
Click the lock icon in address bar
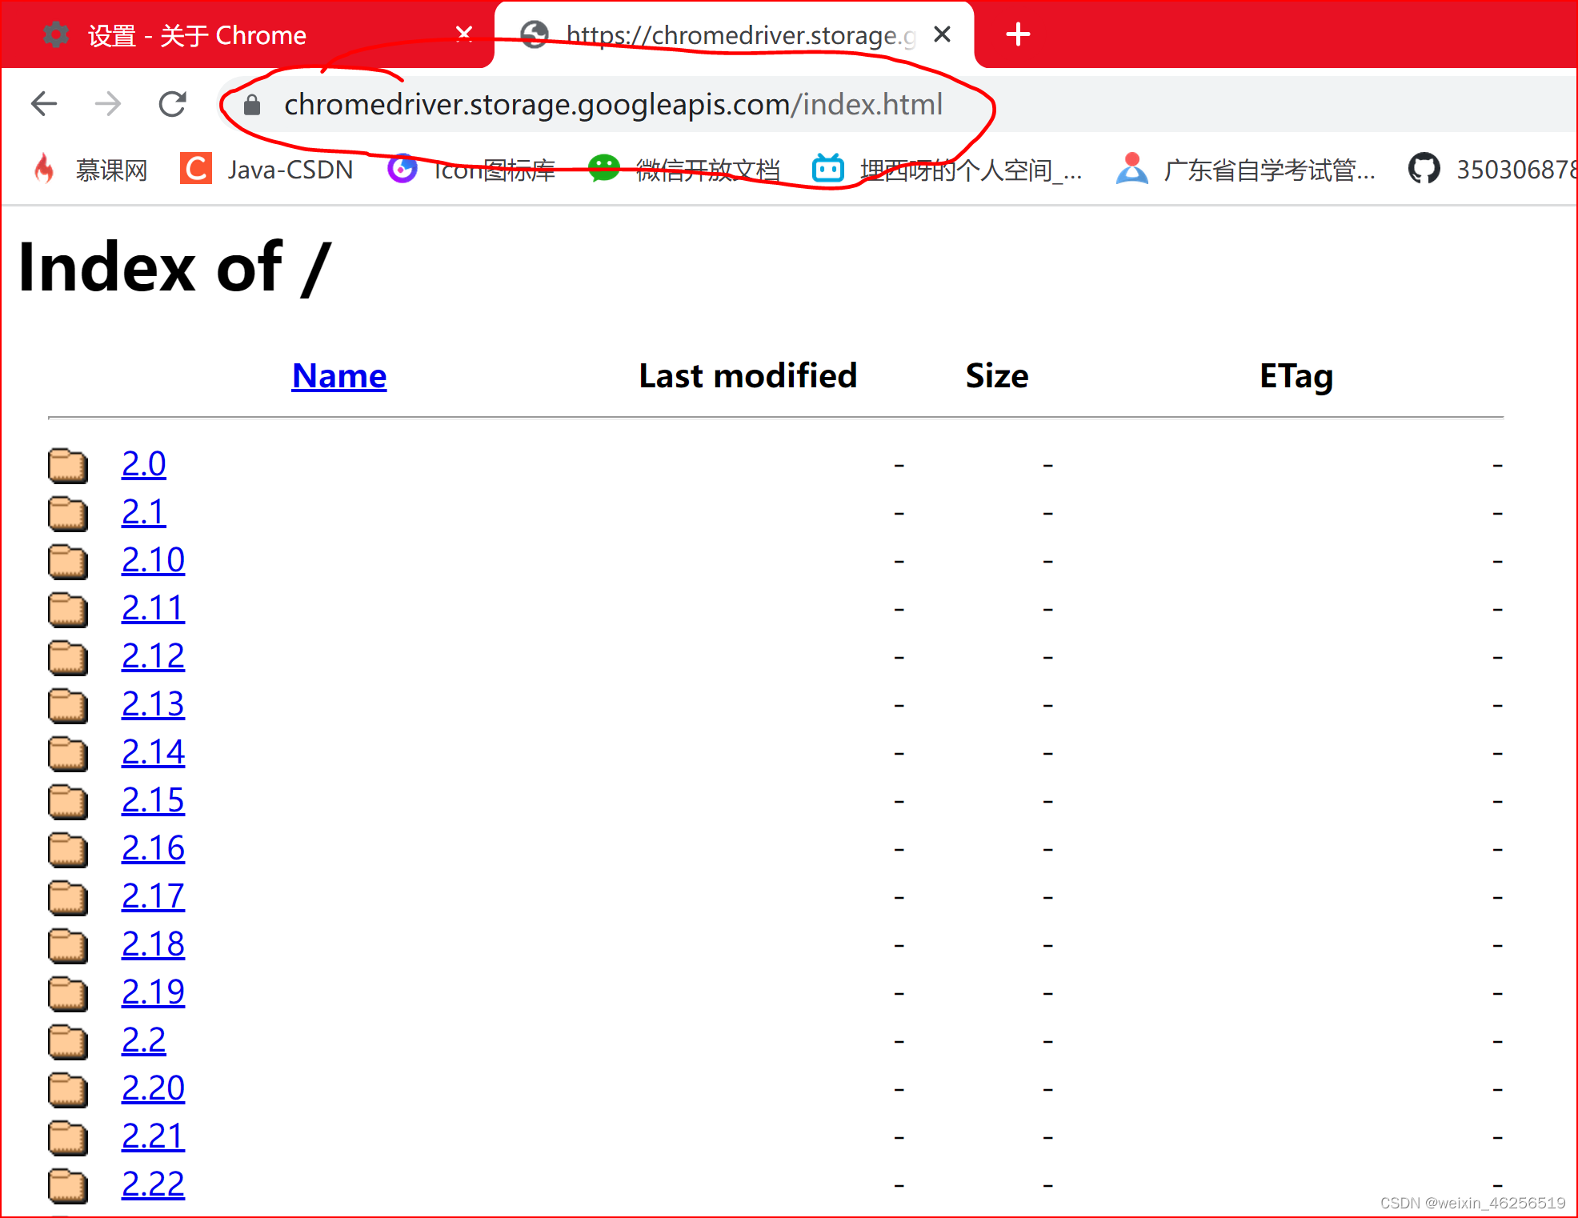[252, 105]
